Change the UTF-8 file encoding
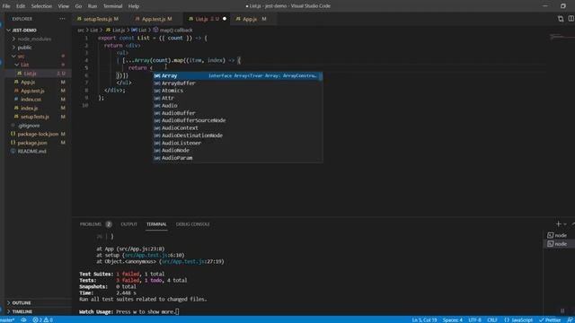Image resolution: width=575 pixels, height=323 pixels. point(474,319)
